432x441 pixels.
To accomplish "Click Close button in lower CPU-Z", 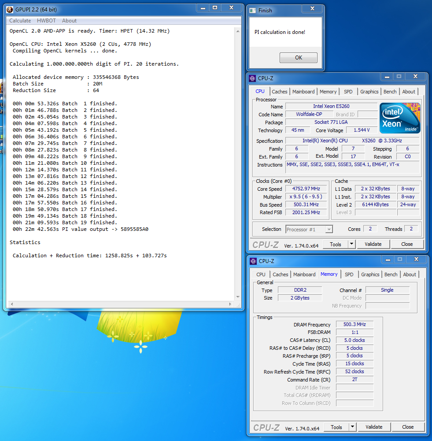I will [408, 427].
